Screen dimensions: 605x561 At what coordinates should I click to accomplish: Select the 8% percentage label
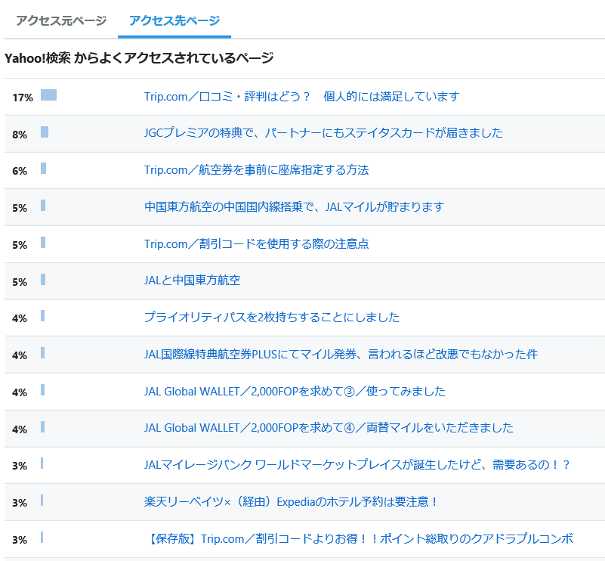(x=18, y=134)
